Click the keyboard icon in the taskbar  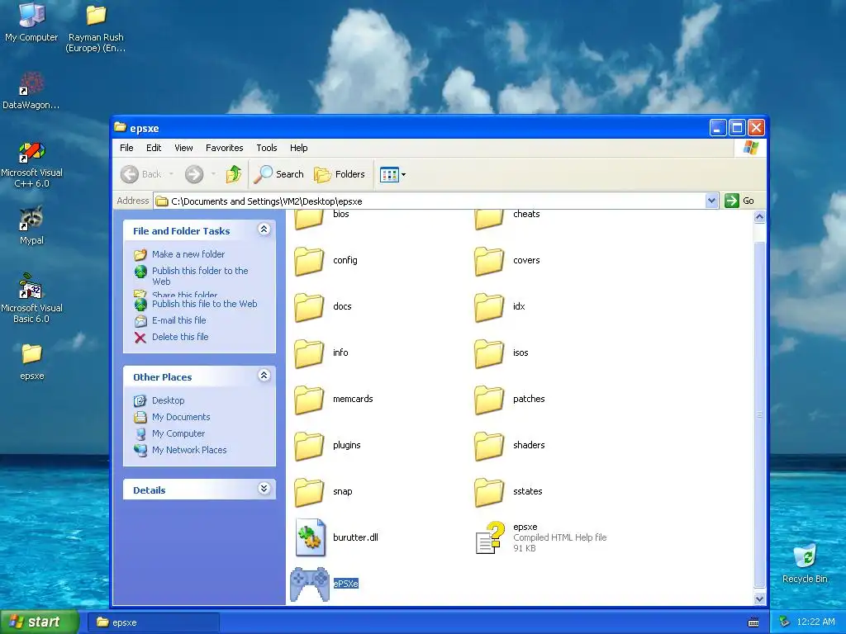(x=753, y=622)
